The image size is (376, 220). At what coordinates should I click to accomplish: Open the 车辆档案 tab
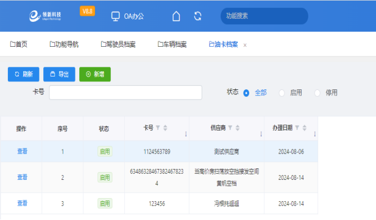[172, 44]
